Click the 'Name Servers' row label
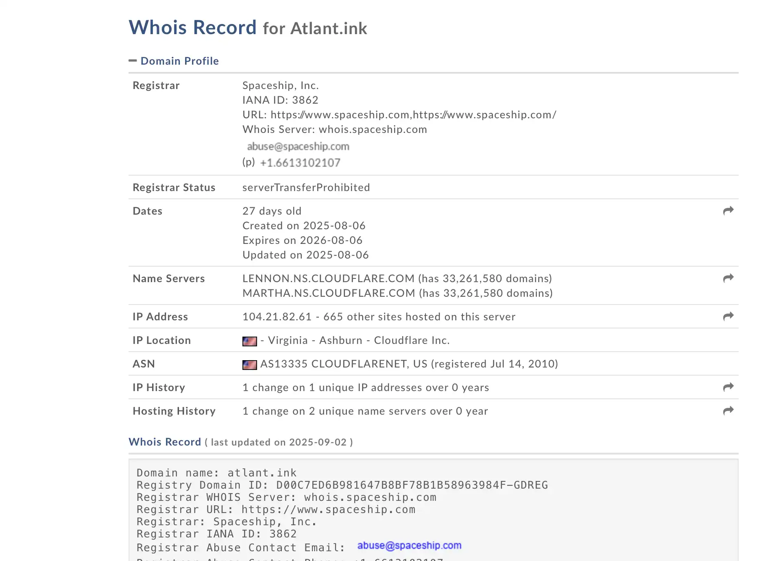This screenshot has width=759, height=561. coord(169,278)
